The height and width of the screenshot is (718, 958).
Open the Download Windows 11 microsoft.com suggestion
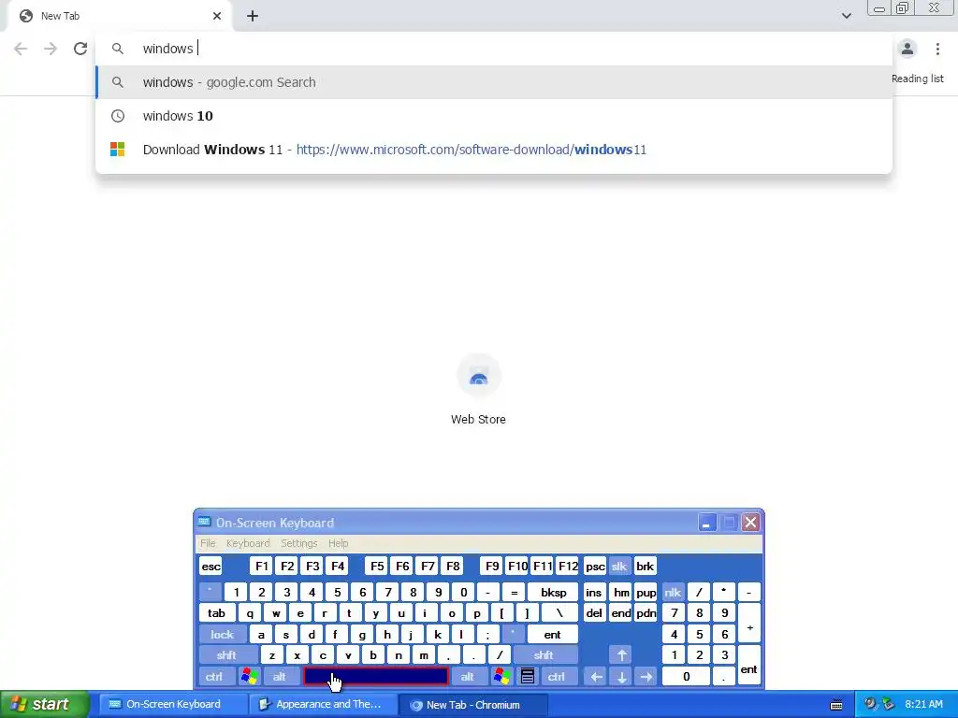tap(494, 150)
